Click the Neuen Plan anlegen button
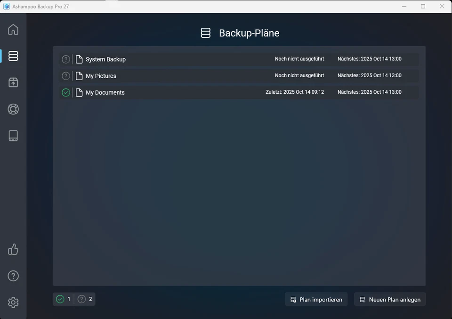 tap(390, 299)
